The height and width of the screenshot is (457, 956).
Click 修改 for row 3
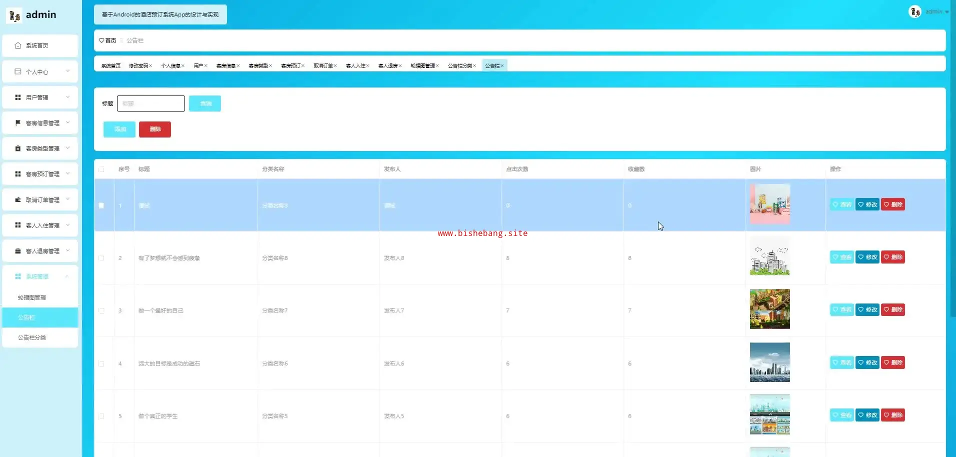(x=867, y=309)
